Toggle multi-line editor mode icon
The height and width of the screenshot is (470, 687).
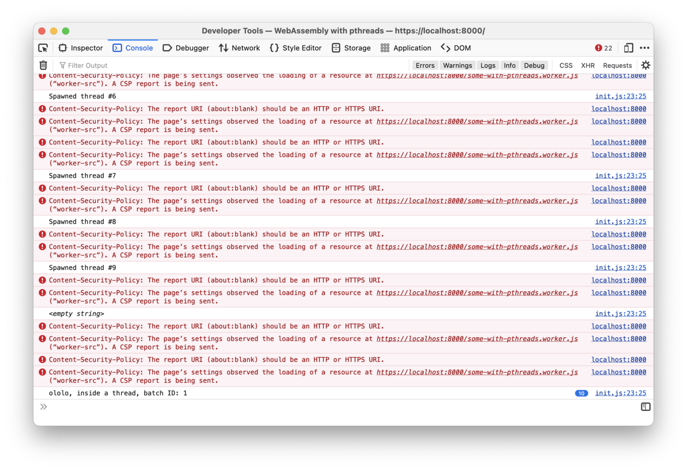(645, 407)
